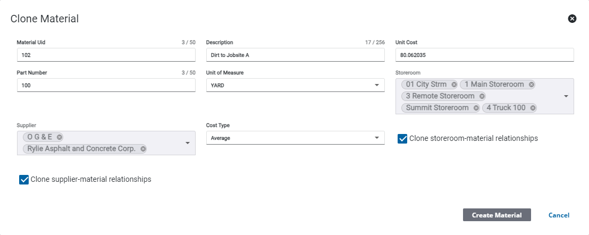Focus the Description text field
This screenshot has width=589, height=235.
[295, 55]
